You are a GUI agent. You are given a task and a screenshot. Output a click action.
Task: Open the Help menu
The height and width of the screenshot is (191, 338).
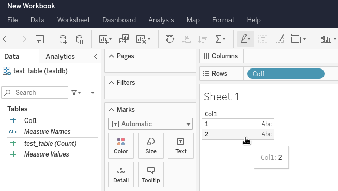coord(254,20)
